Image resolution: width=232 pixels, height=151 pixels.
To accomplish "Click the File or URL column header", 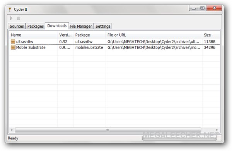I will [x=154, y=35].
